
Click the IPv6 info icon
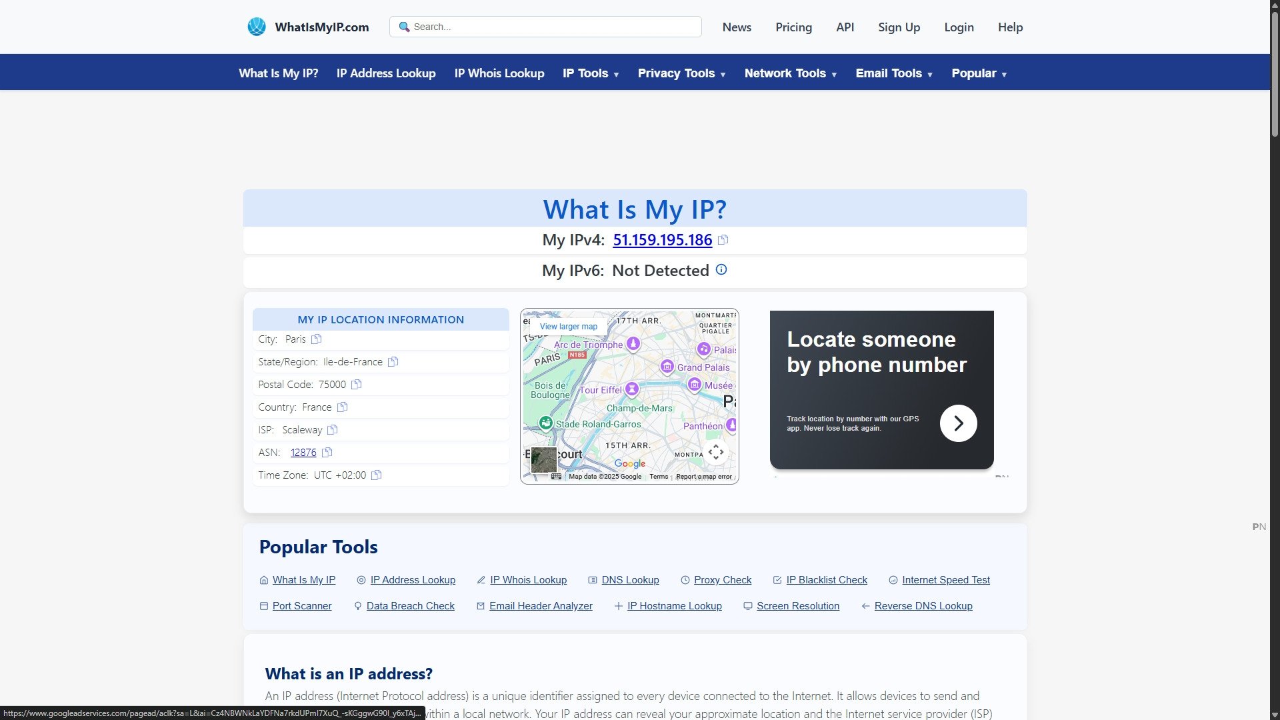coord(721,270)
